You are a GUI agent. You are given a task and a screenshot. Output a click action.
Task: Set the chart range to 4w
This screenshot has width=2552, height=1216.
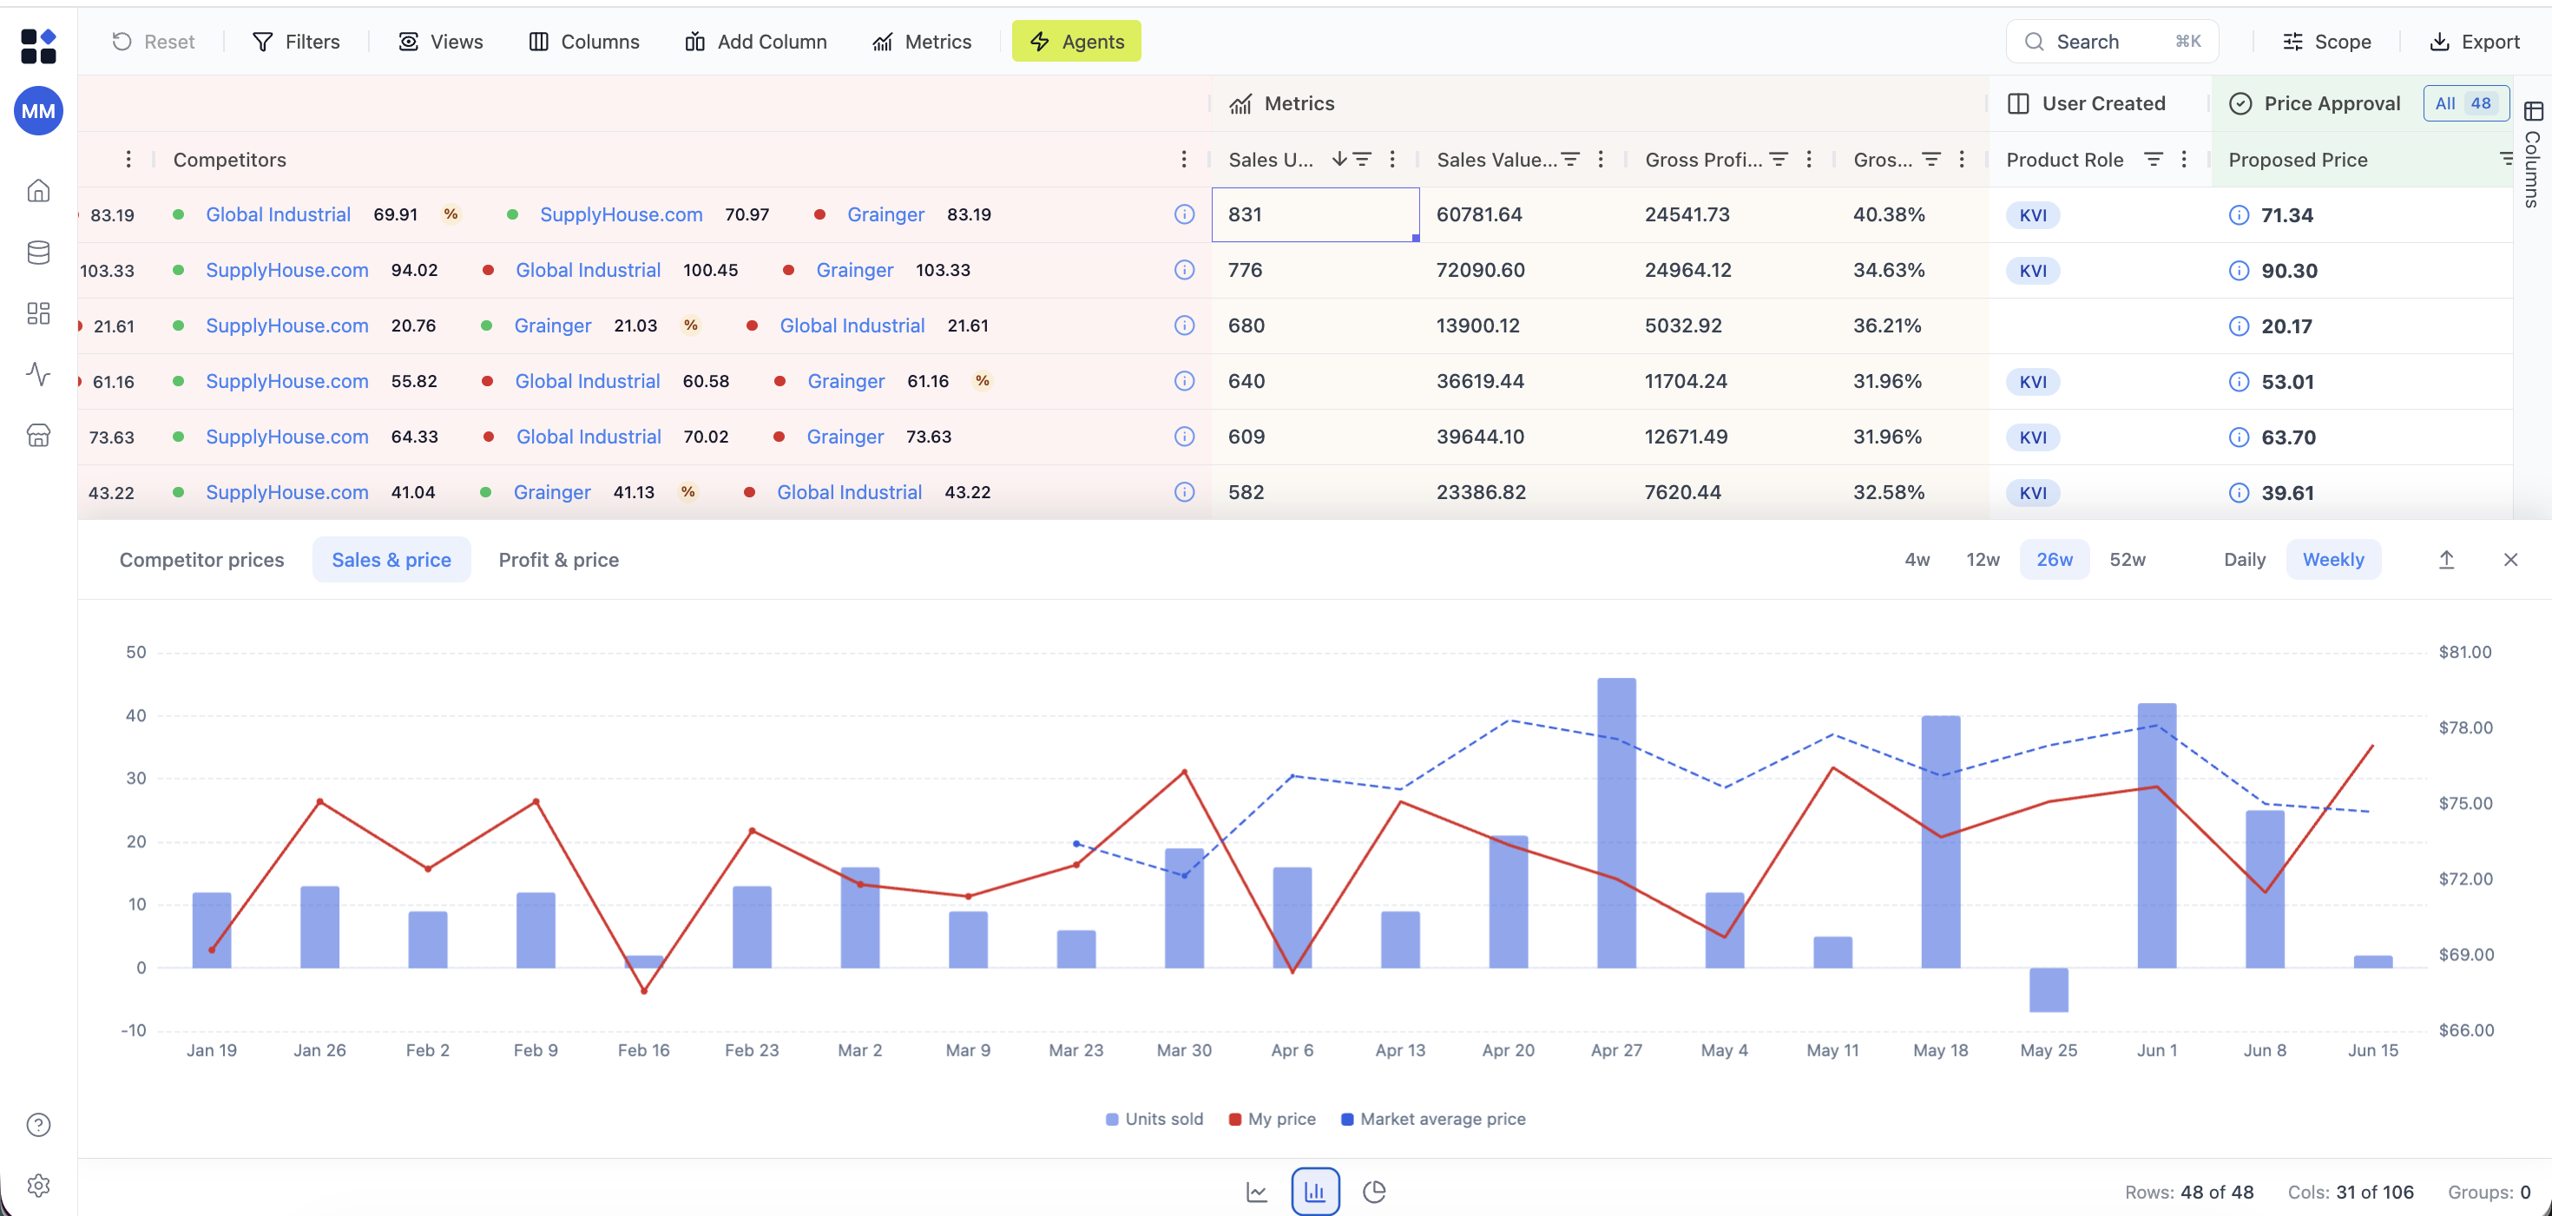click(x=1917, y=560)
